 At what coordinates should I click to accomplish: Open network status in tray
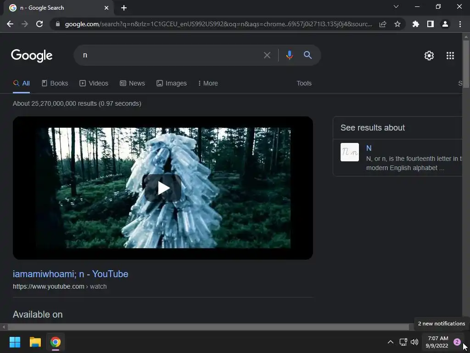pyautogui.click(x=403, y=342)
